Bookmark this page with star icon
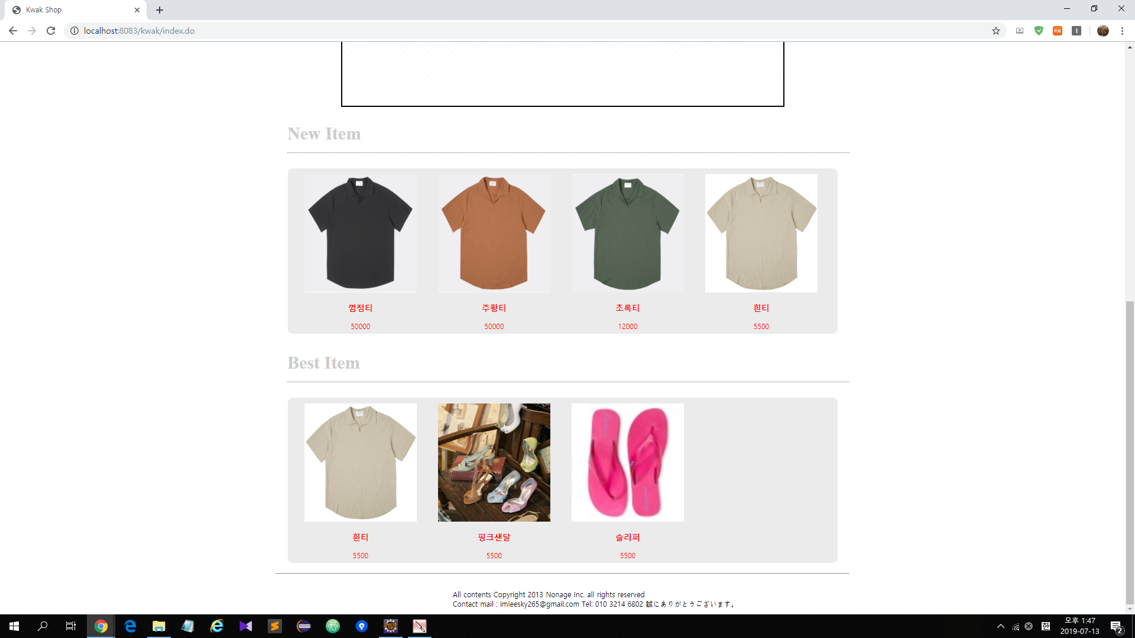The image size is (1135, 638). tap(996, 31)
